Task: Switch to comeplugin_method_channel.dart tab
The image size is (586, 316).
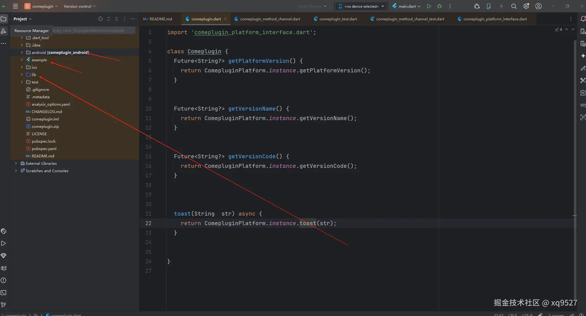Action: (267, 19)
